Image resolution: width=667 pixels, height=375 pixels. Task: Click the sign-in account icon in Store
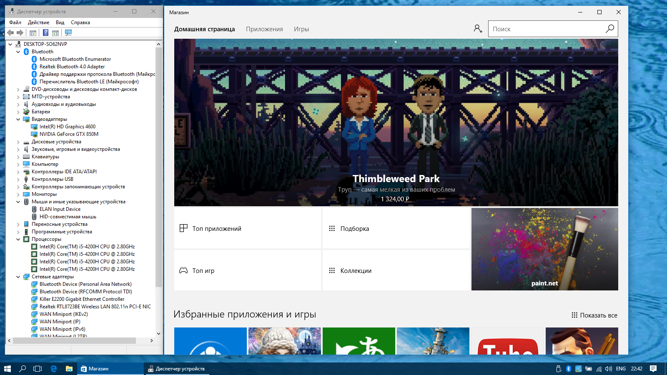[478, 29]
